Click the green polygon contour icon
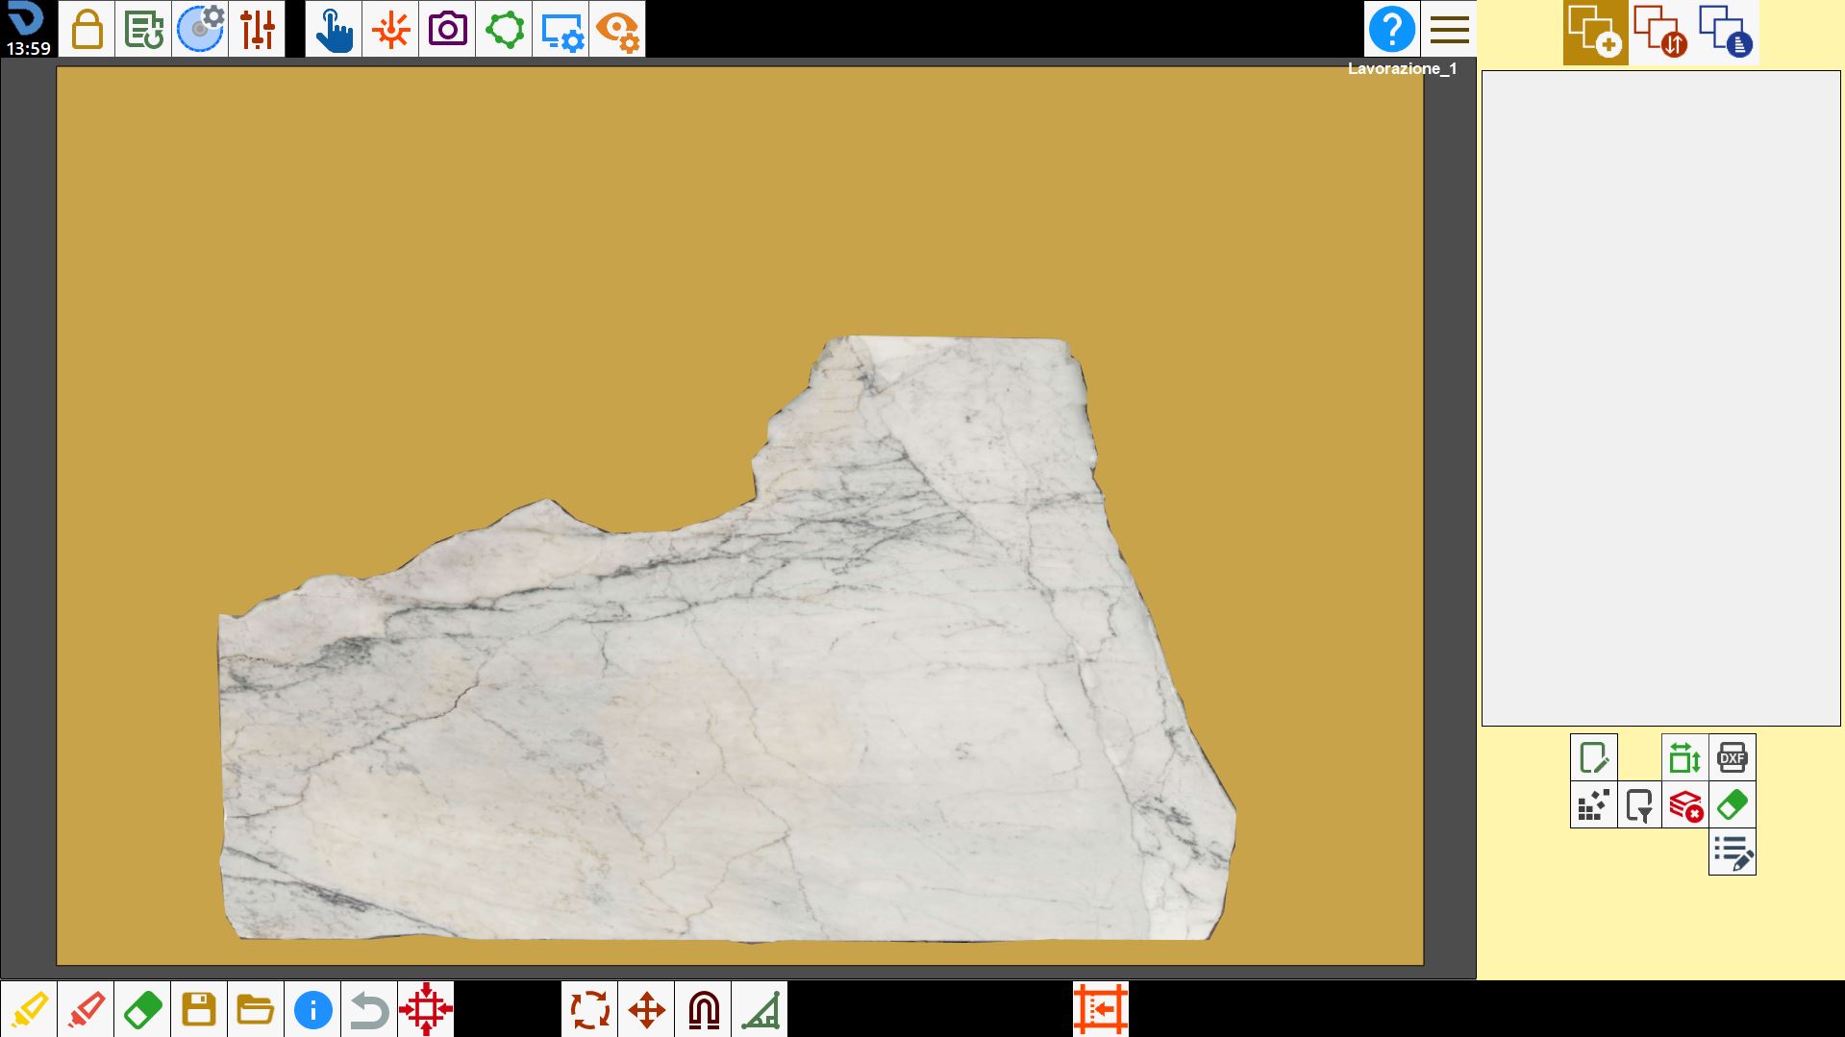Viewport: 1845px width, 1037px height. click(504, 29)
